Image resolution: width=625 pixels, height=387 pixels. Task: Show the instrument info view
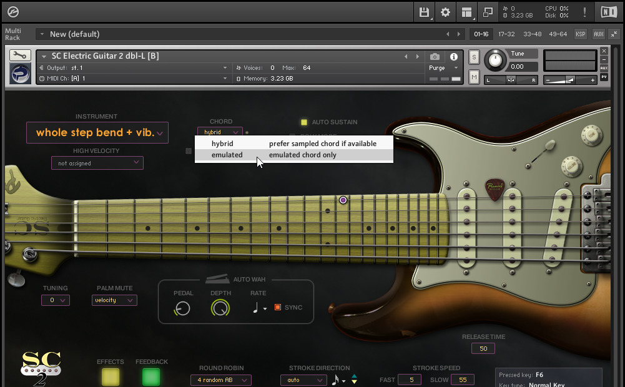(453, 57)
